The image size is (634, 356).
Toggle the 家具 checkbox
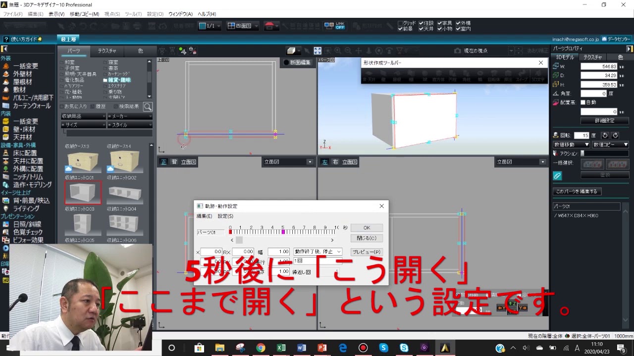coord(439,23)
